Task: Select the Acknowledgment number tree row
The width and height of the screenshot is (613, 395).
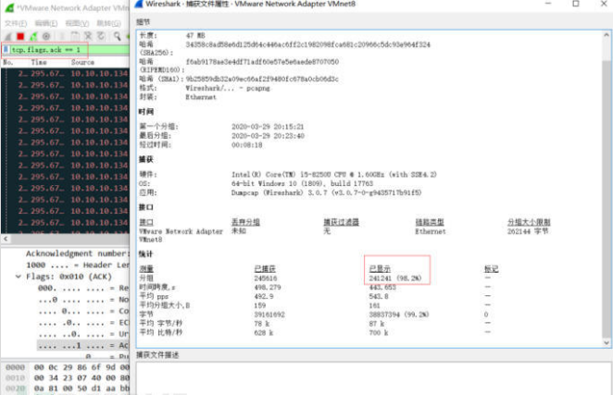Action: 79,253
